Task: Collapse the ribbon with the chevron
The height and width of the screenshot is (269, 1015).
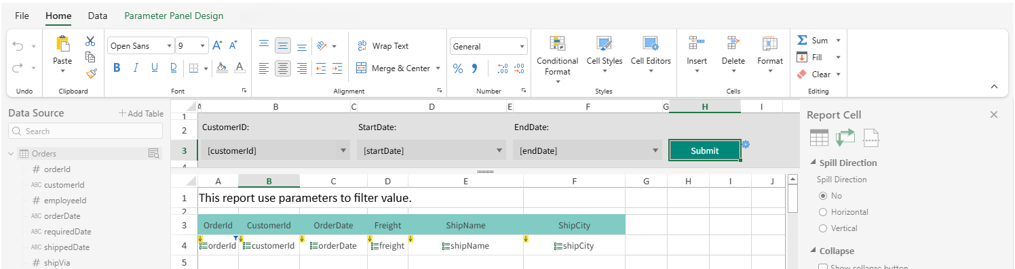Action: pos(994,87)
